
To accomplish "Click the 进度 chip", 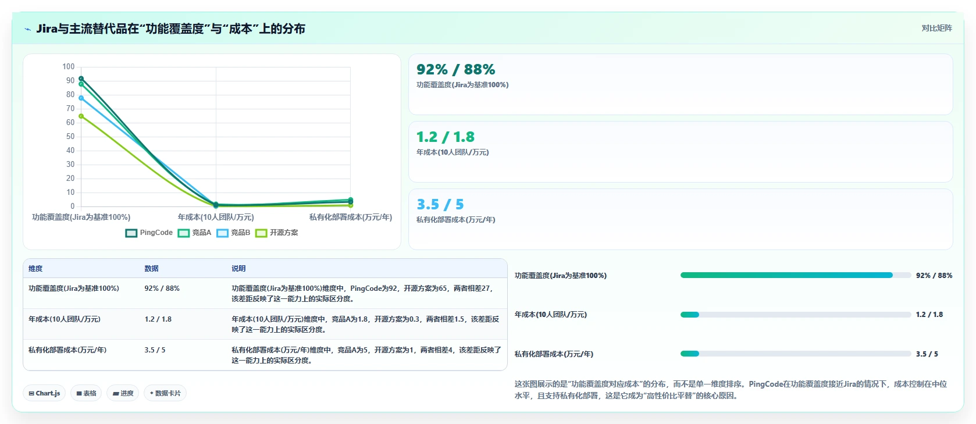I will tap(123, 393).
